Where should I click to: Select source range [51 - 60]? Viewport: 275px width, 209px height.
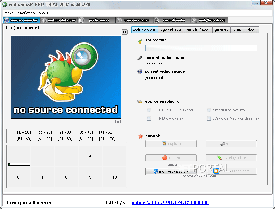click(x=24, y=139)
